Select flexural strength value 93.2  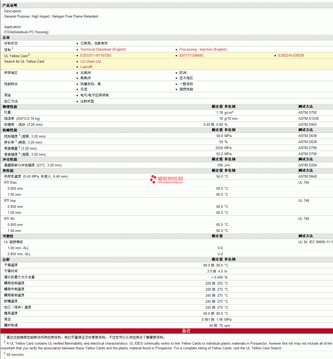point(219,154)
